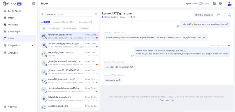The height and width of the screenshot is (112, 235).
Task: Click green check beside Halo message
Action: point(178,26)
